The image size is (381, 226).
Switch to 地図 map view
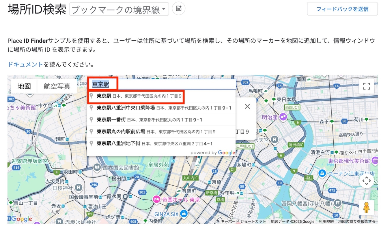point(24,86)
